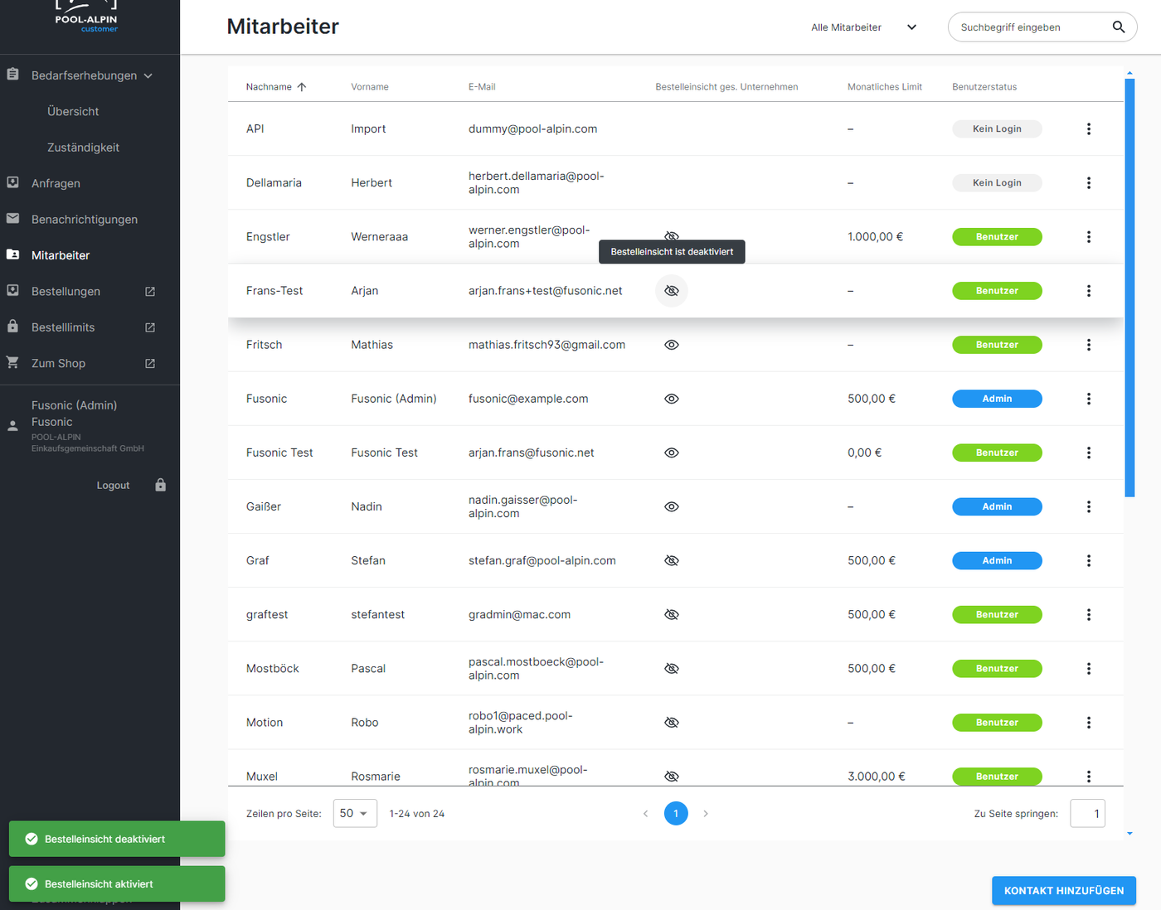This screenshot has width=1161, height=910.
Task: Click external link icon beside Zum Shop
Action: point(150,364)
